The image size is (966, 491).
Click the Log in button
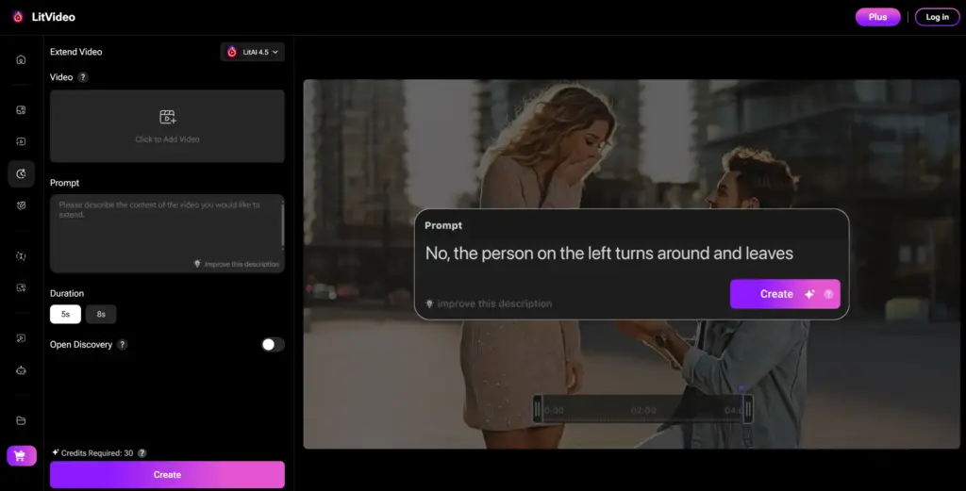tap(937, 17)
